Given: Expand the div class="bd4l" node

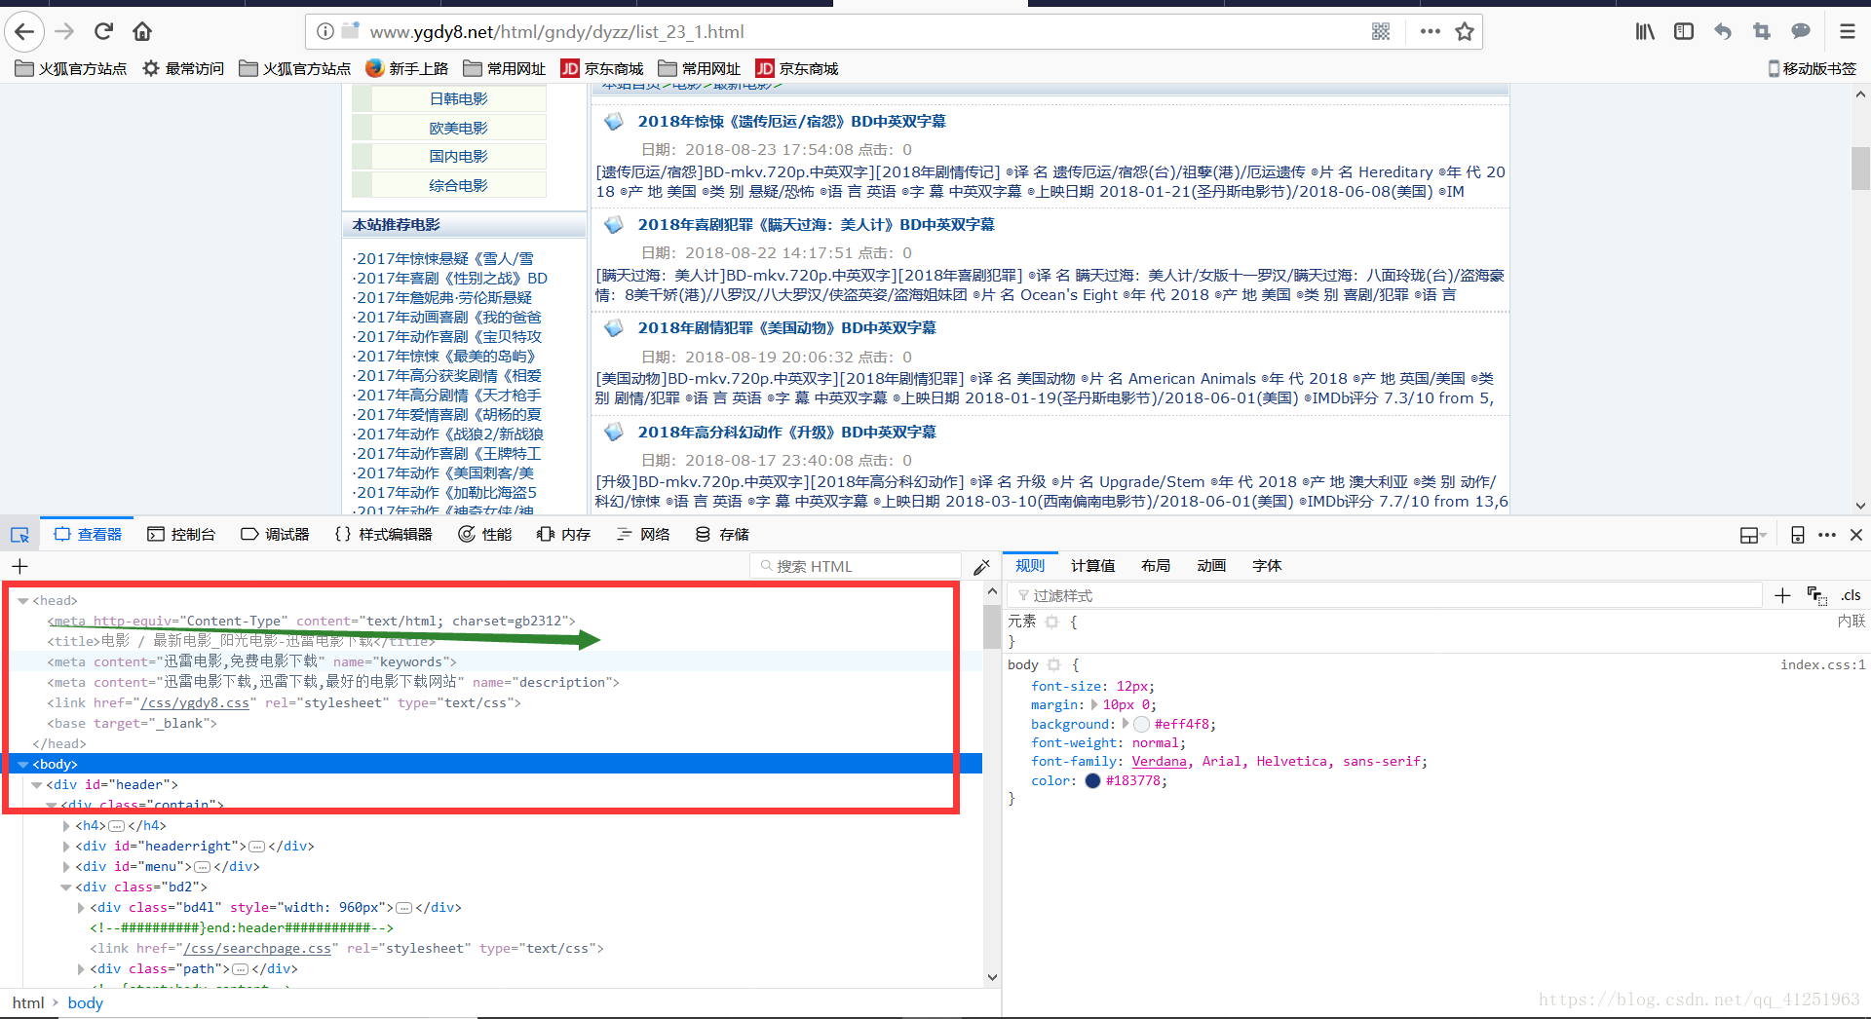Looking at the screenshot, I should click(x=81, y=908).
